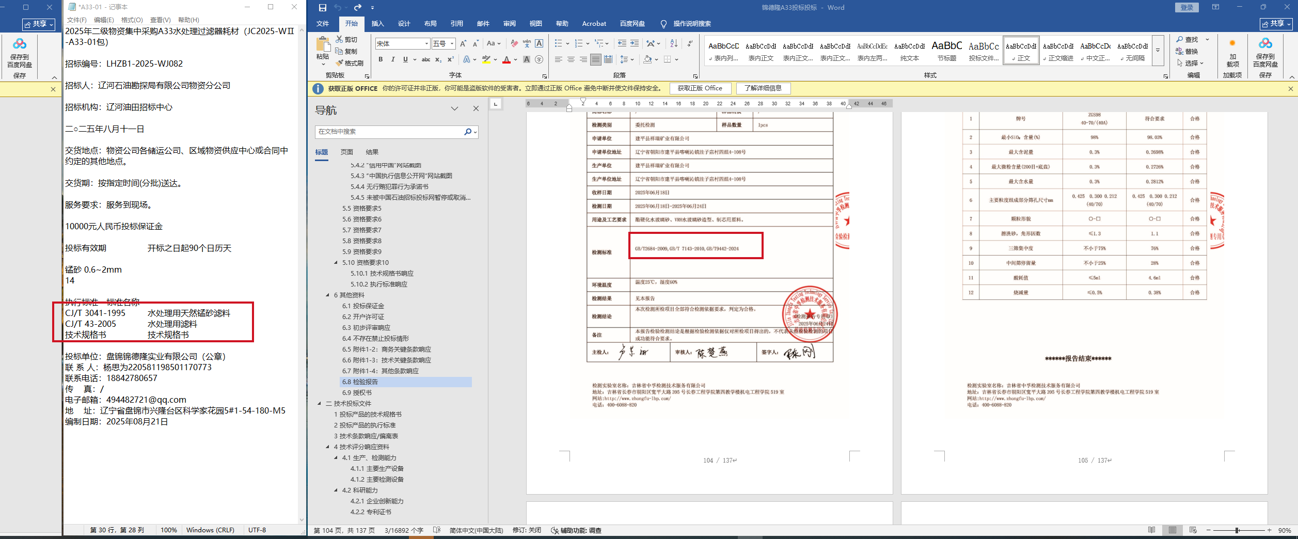Click the Sort A-Z icon

(x=673, y=44)
